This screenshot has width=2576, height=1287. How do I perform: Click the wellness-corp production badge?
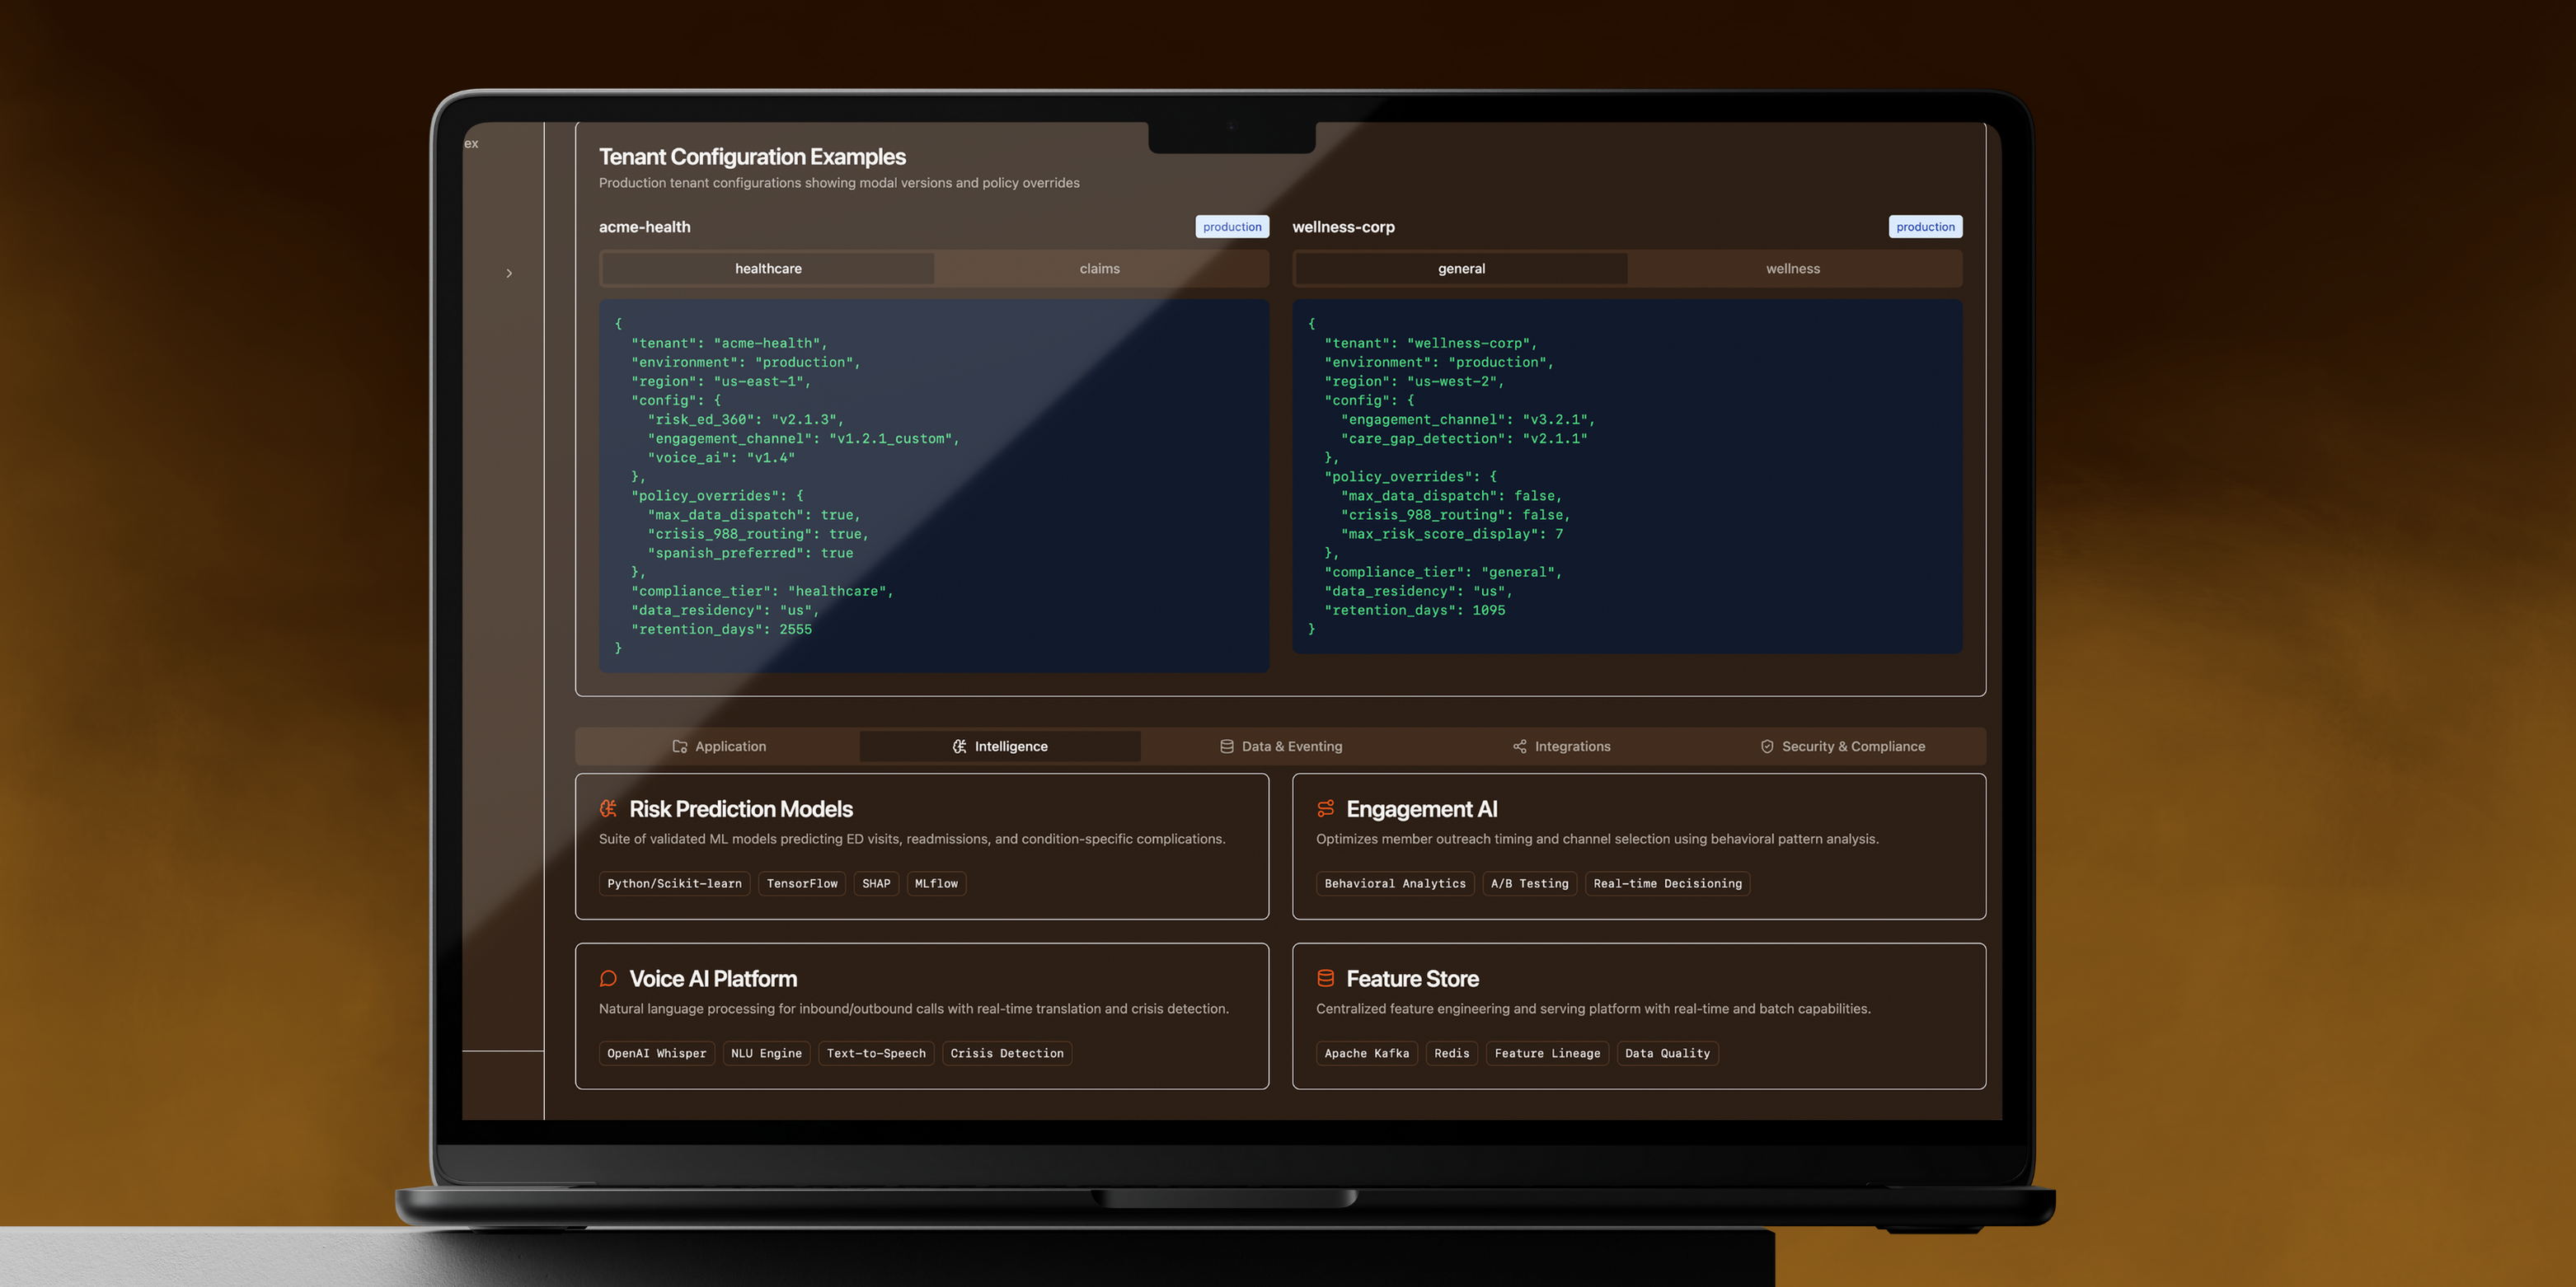(x=1924, y=227)
